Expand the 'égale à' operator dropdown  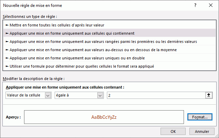tap(100, 95)
